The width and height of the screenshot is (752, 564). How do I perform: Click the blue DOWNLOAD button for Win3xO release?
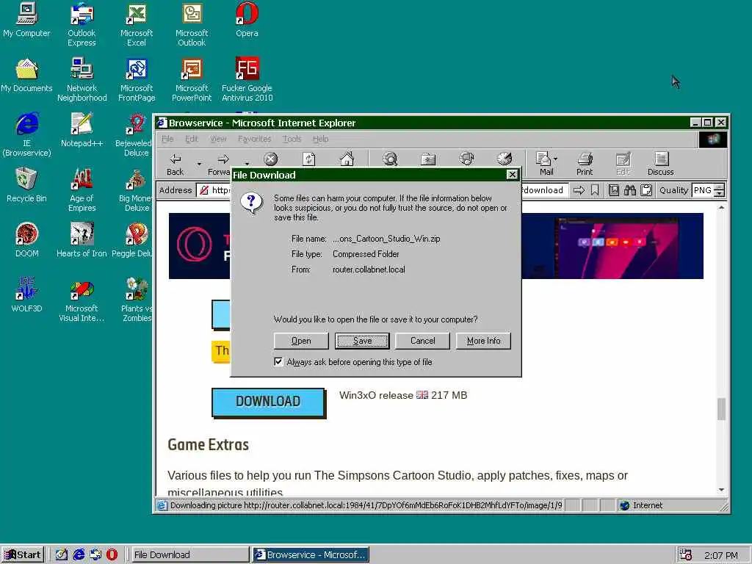pyautogui.click(x=268, y=402)
